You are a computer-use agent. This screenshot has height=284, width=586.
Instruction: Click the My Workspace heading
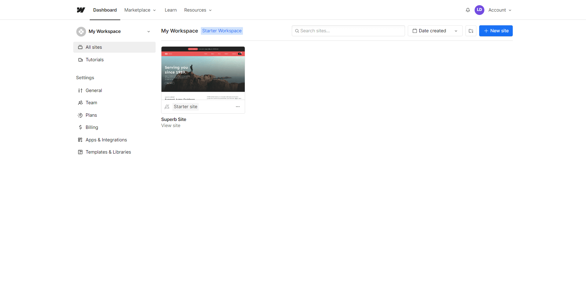click(179, 31)
